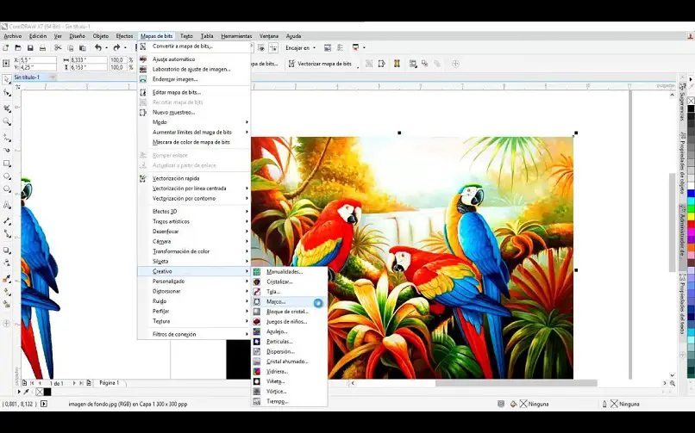Click the Print icon in toolbar
This screenshot has width=695, height=433.
(x=44, y=47)
